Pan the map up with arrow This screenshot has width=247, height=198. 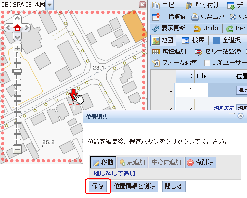click(x=17, y=18)
